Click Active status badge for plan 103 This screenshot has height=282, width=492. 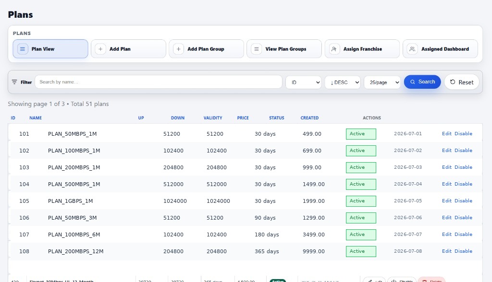[361, 167]
